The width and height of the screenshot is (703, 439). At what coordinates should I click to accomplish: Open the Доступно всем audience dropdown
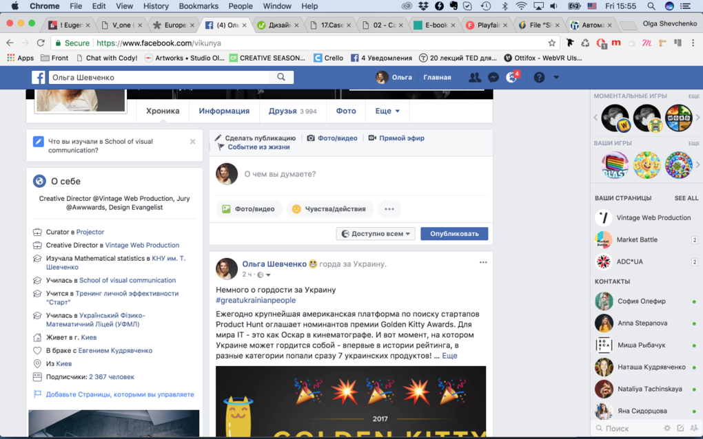(x=376, y=233)
